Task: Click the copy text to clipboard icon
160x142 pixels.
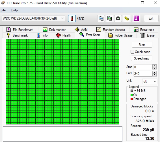Action: (x=101, y=18)
